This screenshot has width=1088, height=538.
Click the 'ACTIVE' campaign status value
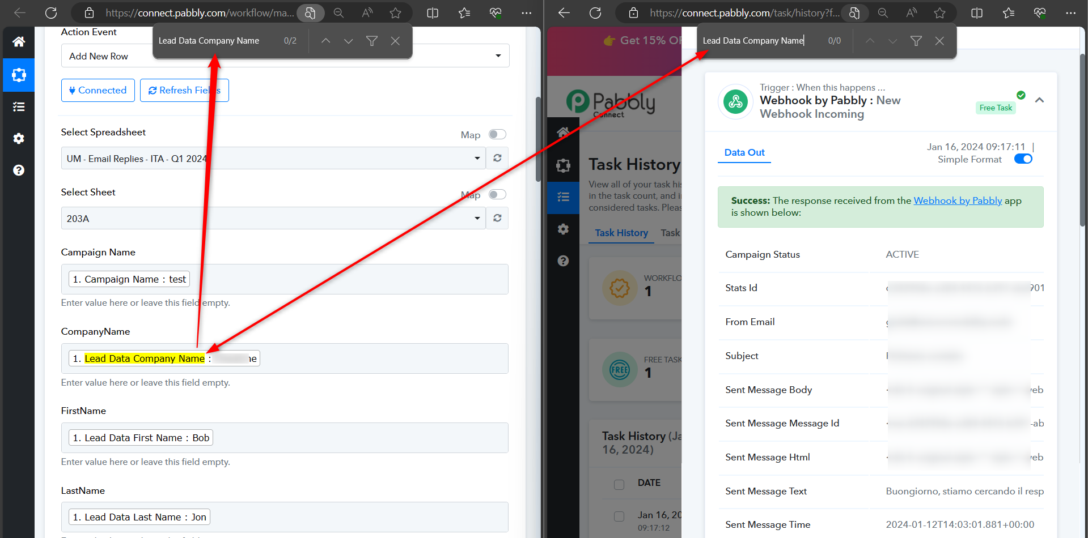pos(902,254)
